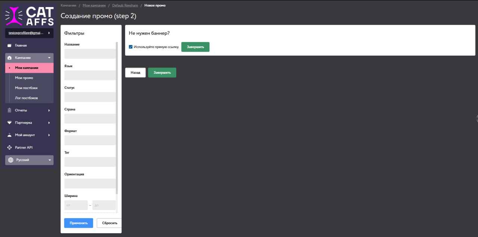Click the Партнерка icon in sidebar
478x237 pixels.
pos(10,123)
